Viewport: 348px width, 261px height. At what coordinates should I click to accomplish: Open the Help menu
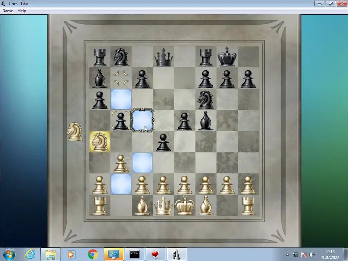click(22, 11)
